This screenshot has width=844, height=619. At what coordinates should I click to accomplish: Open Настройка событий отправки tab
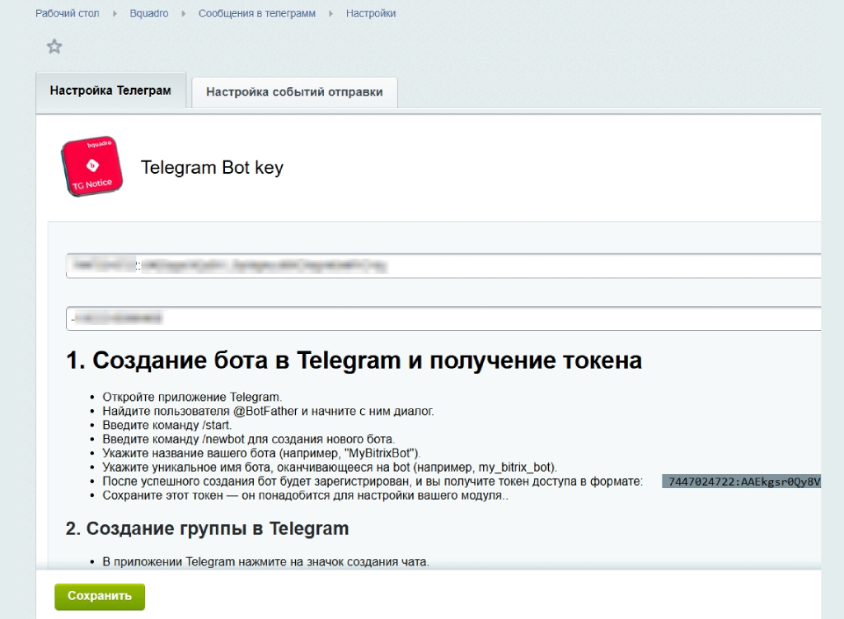[x=294, y=92]
